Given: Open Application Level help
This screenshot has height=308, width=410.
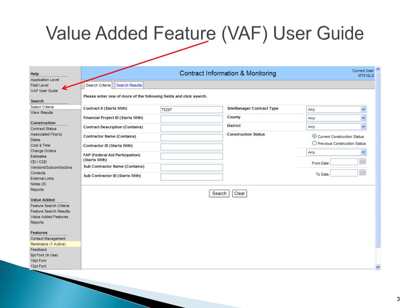Looking at the screenshot, I should point(45,80).
